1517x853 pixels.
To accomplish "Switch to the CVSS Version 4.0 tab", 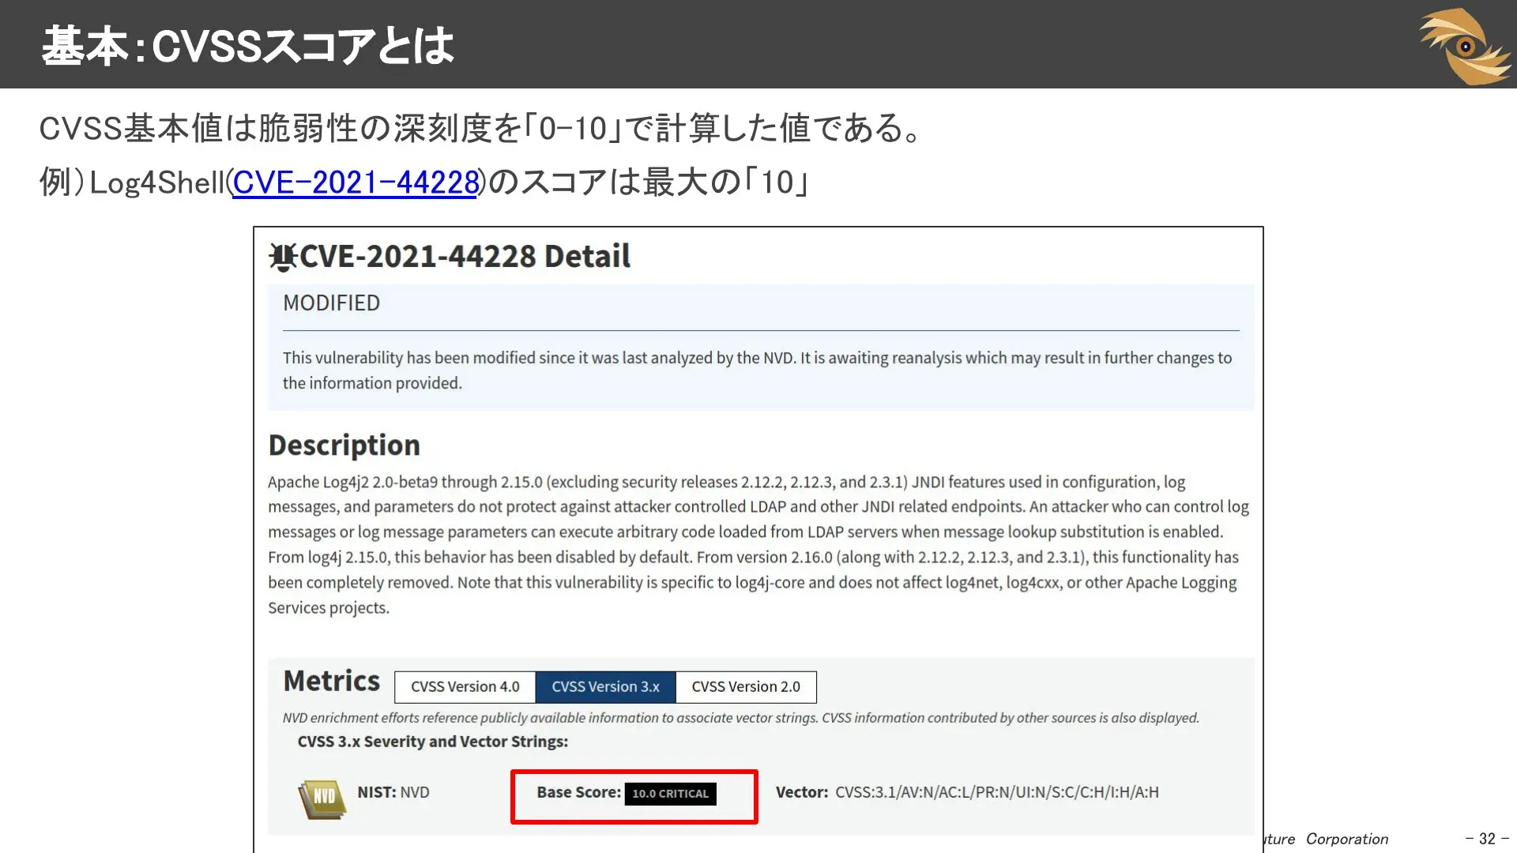I will pyautogui.click(x=464, y=686).
